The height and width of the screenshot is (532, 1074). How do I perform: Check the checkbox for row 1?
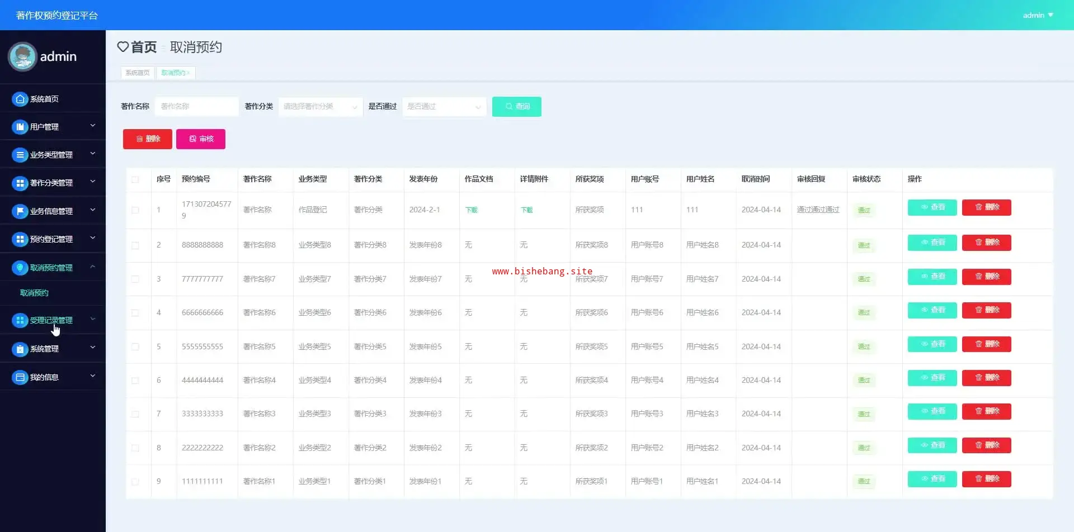coord(135,210)
